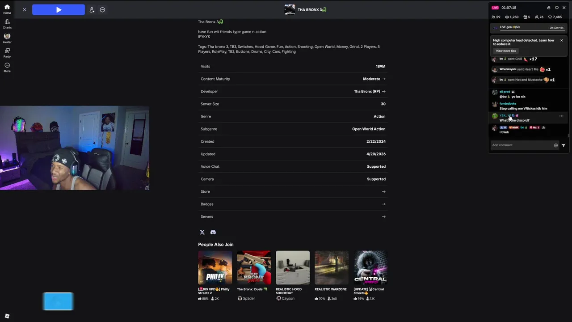Click 'Voice Chat' row label
The image size is (572, 322).
210,166
